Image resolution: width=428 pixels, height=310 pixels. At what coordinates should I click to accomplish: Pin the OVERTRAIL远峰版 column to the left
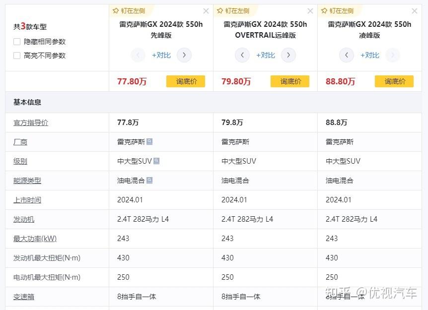(233, 10)
